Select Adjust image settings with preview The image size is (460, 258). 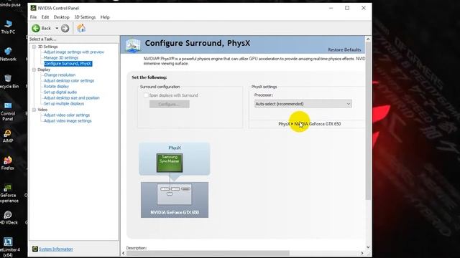[74, 52]
